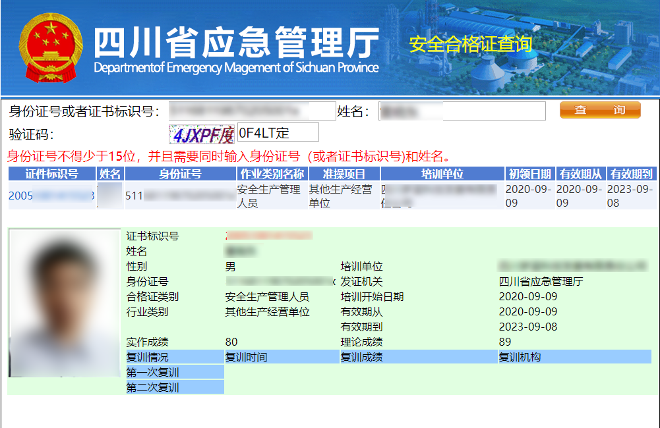Focus the 身份证号或者证书标识号 input field
Screen dimensions: 660x428
[x=252, y=111]
